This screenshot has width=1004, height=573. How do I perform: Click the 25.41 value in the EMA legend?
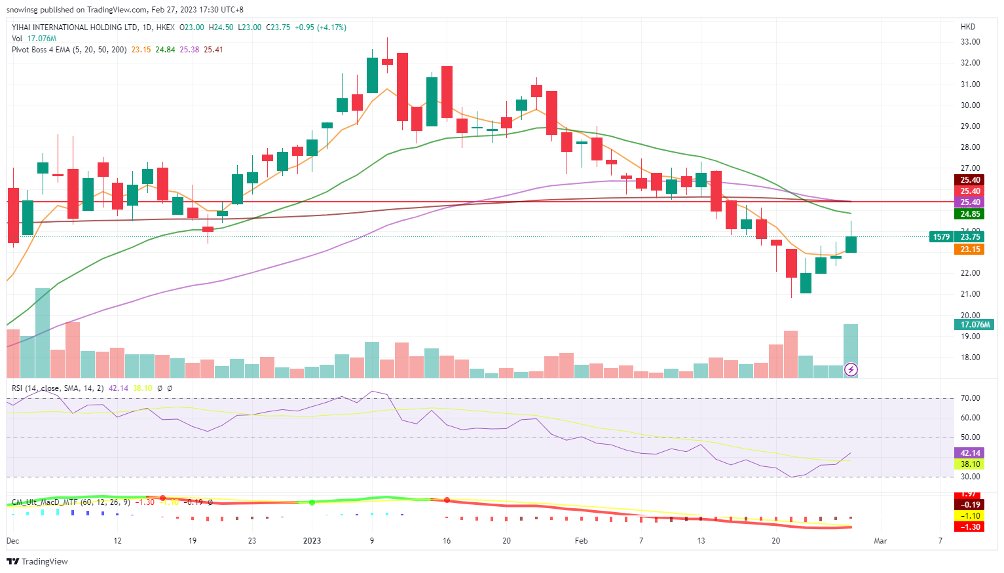(x=214, y=50)
